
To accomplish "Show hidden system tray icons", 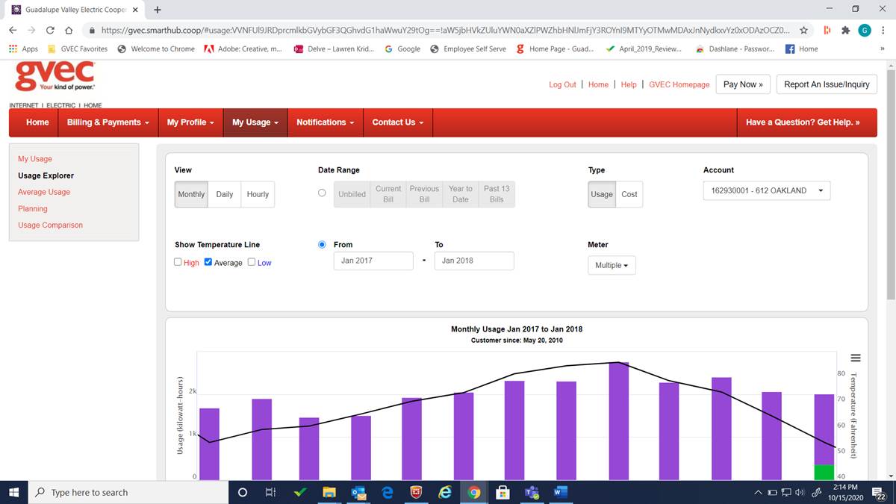I will point(759,493).
